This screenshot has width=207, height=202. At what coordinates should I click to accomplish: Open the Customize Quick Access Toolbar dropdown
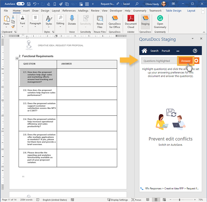click(x=93, y=4)
